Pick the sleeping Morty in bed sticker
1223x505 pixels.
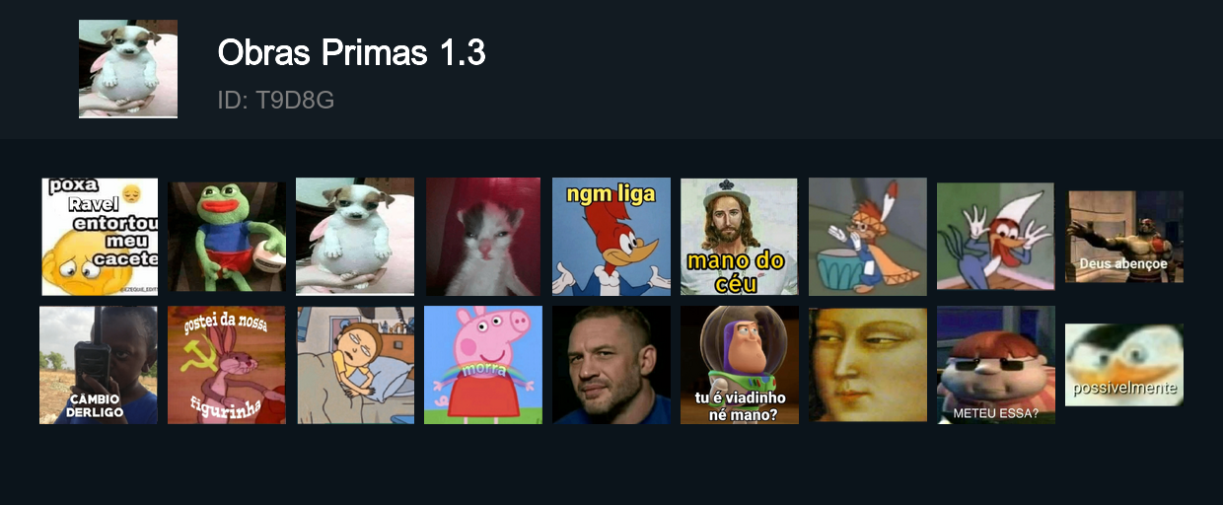pos(355,365)
